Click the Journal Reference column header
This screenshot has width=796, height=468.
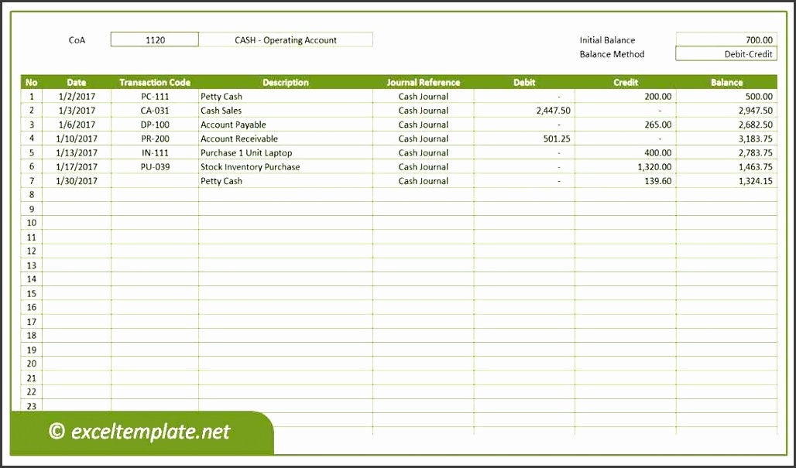click(x=423, y=82)
